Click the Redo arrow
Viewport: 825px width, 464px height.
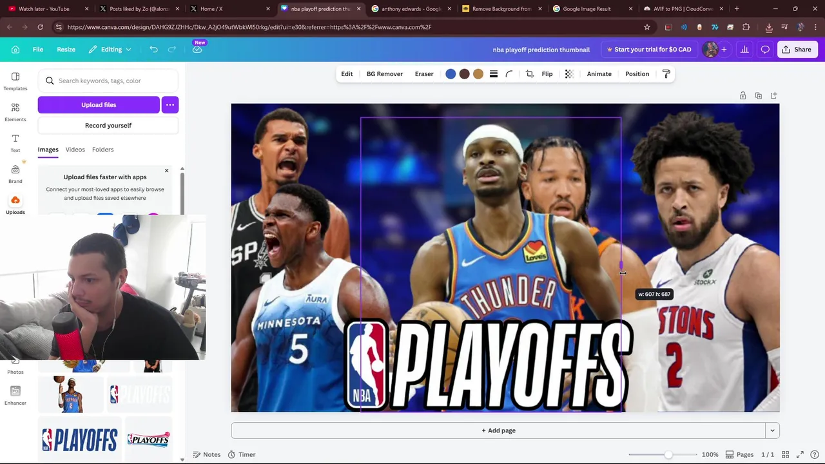(x=172, y=50)
